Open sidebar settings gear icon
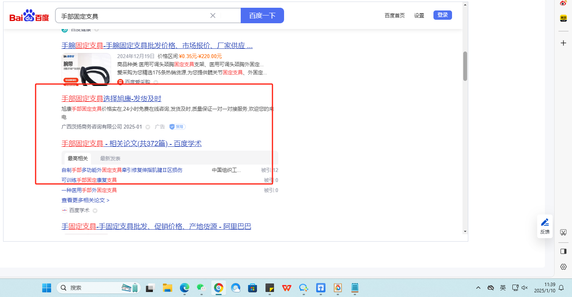This screenshot has width=572, height=297. click(563, 267)
